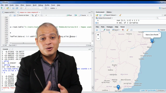Screen dimensions: 166x93
Task: Click the Save workspace icon in Environment
Action: click(x=100, y=15)
